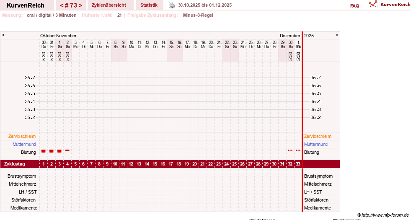Click the 36.7 temperature label on left axis
411x220 pixels.
point(30,78)
